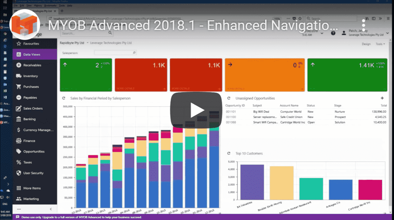Open the Firefox File menu
Image resolution: width=394 pixels, height=220 pixels.
point(15,6)
